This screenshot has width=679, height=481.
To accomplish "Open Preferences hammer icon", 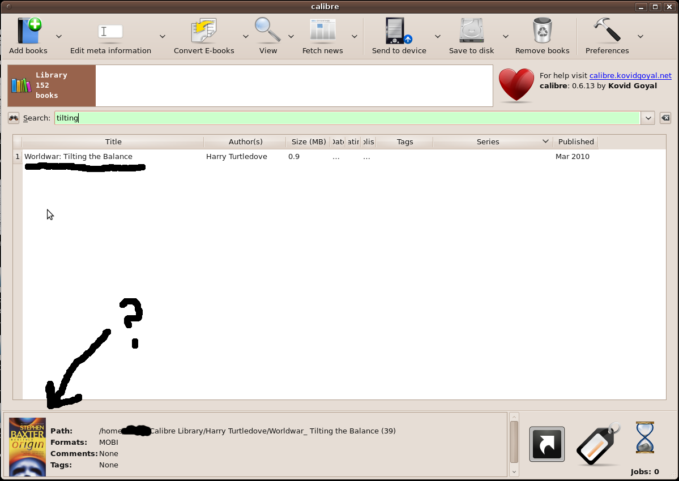I will click(x=607, y=31).
